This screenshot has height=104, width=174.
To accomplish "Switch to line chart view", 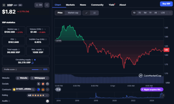I will point(86,13).
